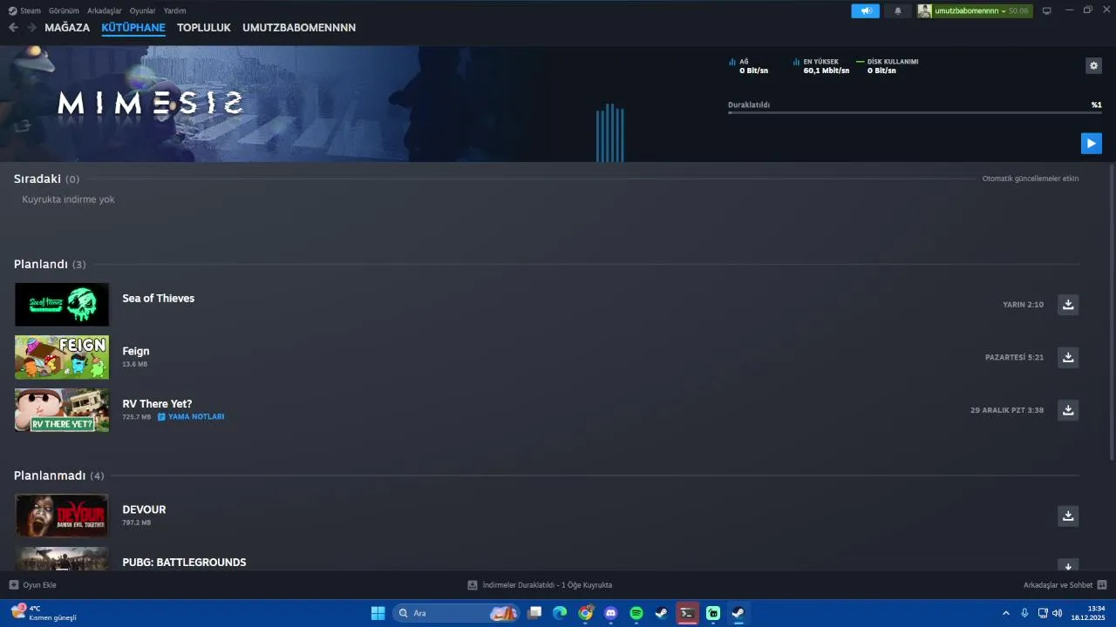This screenshot has height=627, width=1116.
Task: Open the Oyunlar menu
Action: pyautogui.click(x=142, y=10)
